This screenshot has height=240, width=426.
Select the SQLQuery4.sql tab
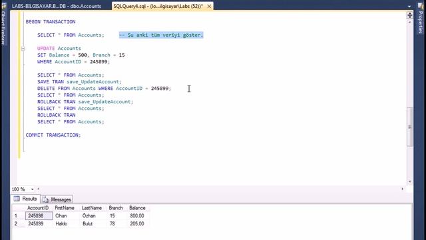tap(158, 6)
